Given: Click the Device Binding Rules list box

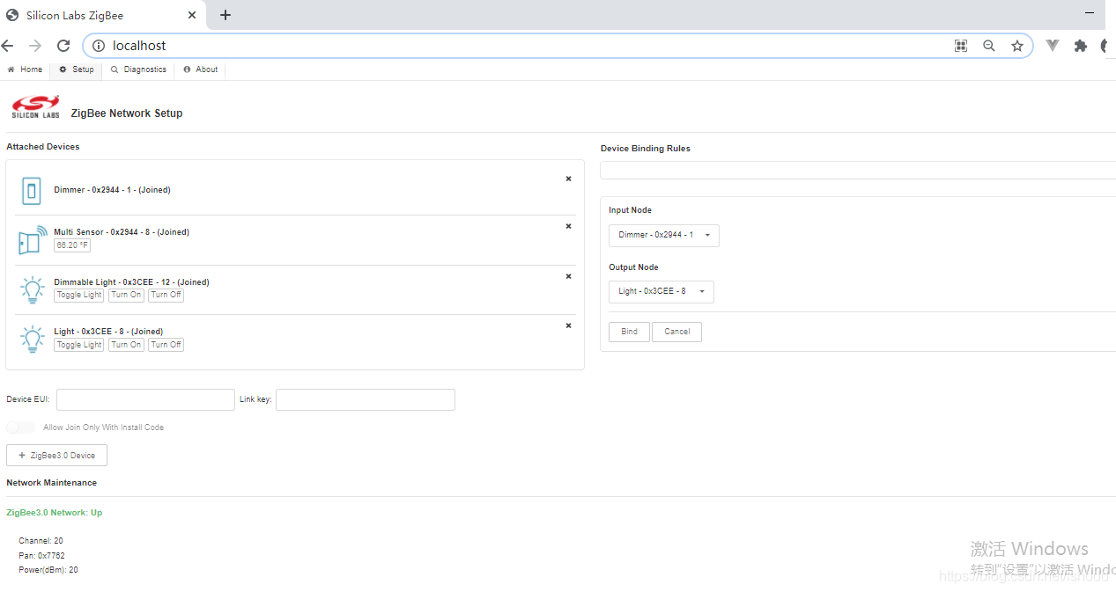Looking at the screenshot, I should tap(858, 171).
